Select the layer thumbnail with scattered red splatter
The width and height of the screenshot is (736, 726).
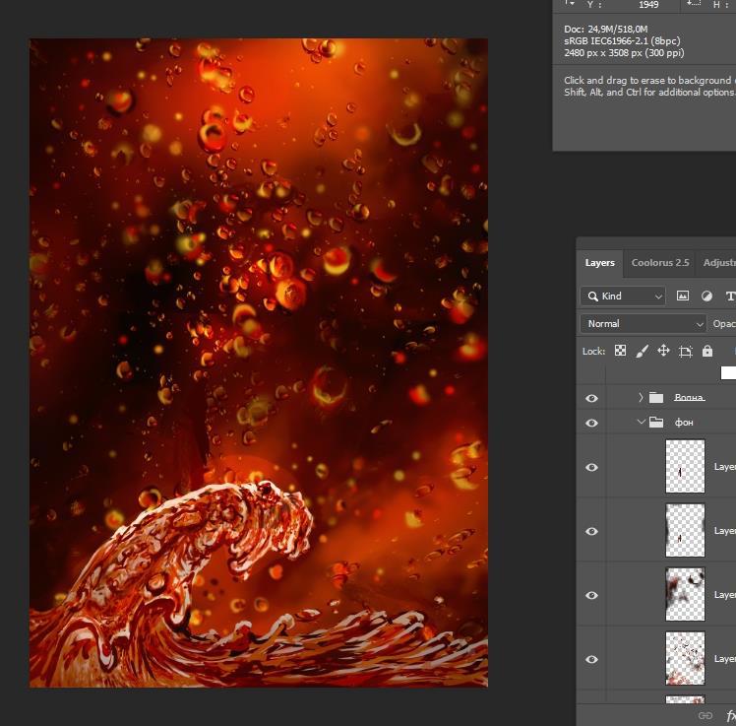(x=685, y=658)
